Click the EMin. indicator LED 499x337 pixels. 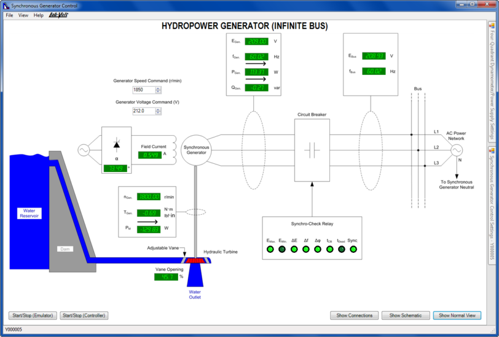[x=282, y=250]
